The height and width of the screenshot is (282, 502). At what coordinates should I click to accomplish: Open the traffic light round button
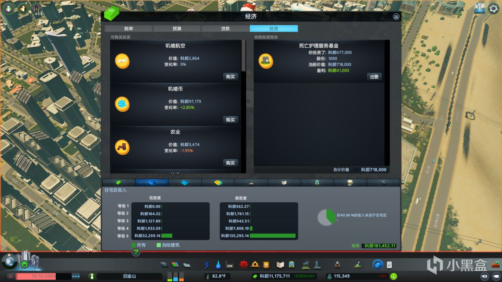(37, 8)
